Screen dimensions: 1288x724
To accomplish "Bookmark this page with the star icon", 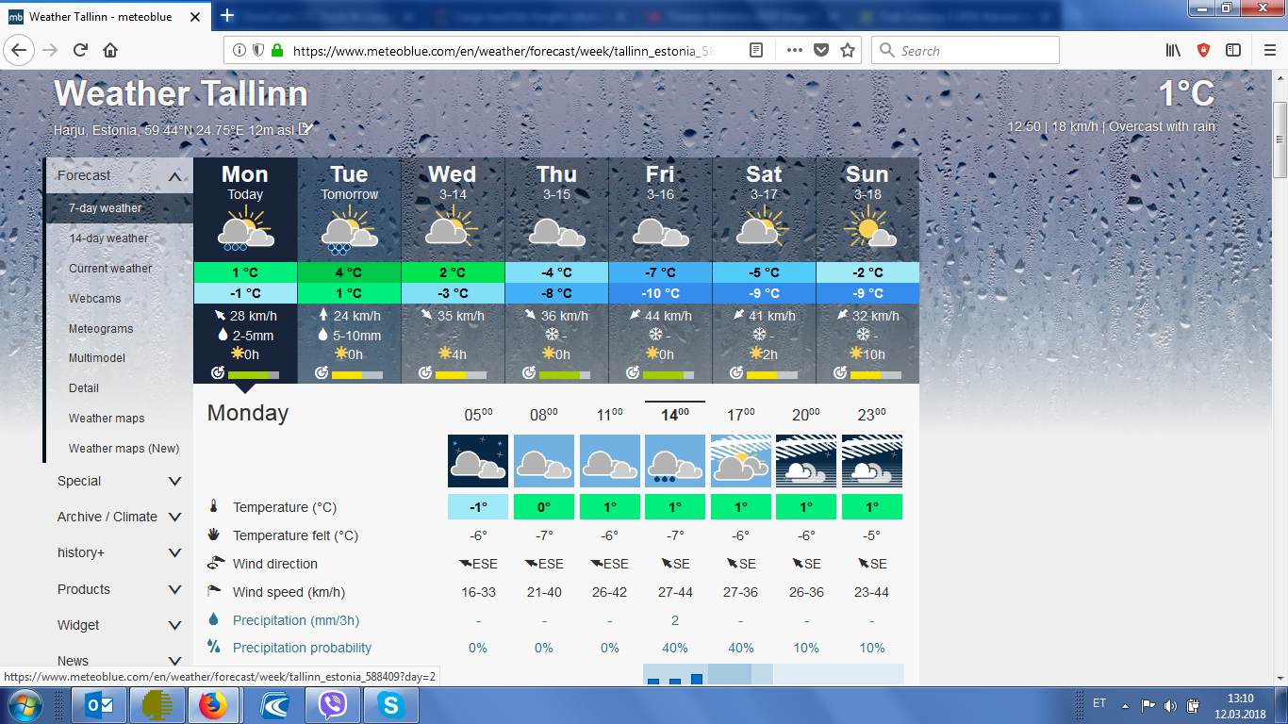I will (x=847, y=51).
